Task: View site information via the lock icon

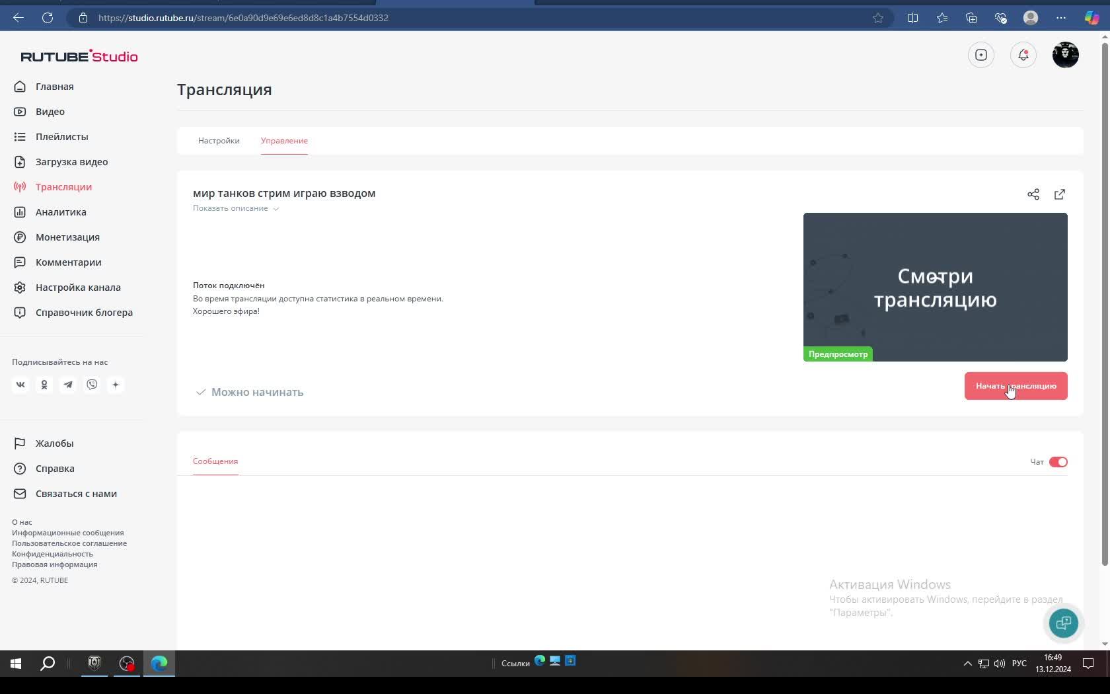Action: point(83,18)
